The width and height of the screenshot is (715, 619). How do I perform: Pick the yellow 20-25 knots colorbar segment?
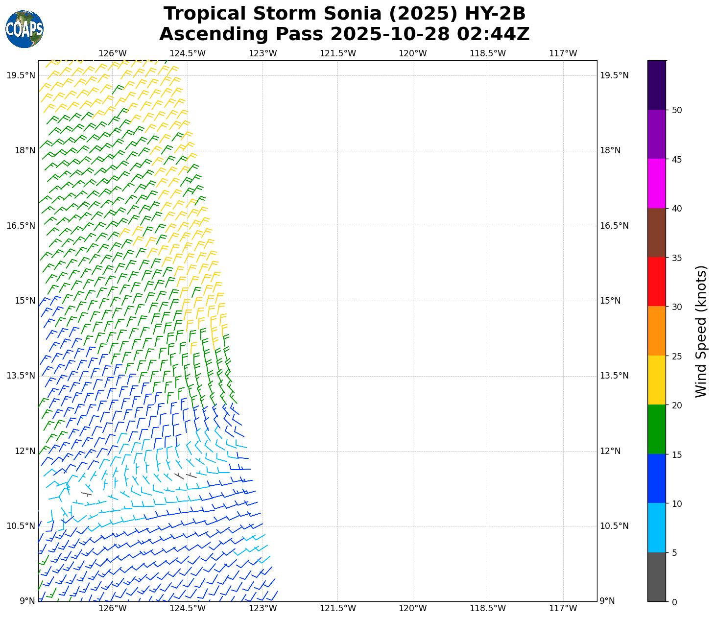click(656, 380)
